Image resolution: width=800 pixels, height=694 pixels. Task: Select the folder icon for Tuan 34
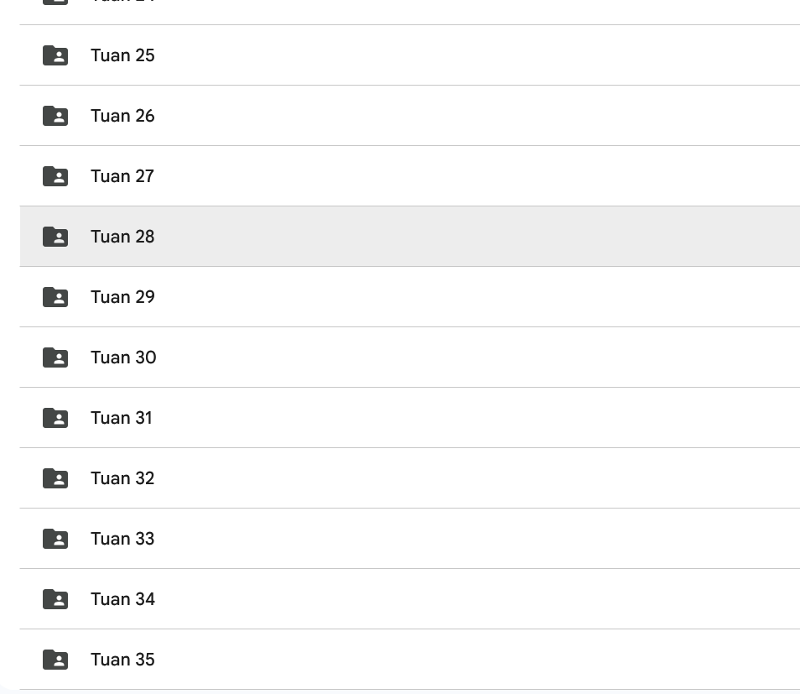(55, 599)
